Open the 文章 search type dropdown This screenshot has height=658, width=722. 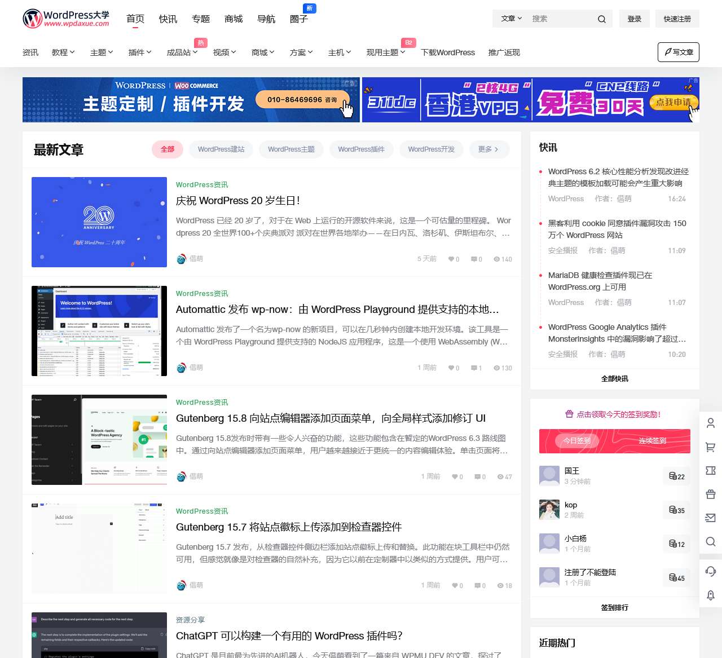tap(512, 19)
